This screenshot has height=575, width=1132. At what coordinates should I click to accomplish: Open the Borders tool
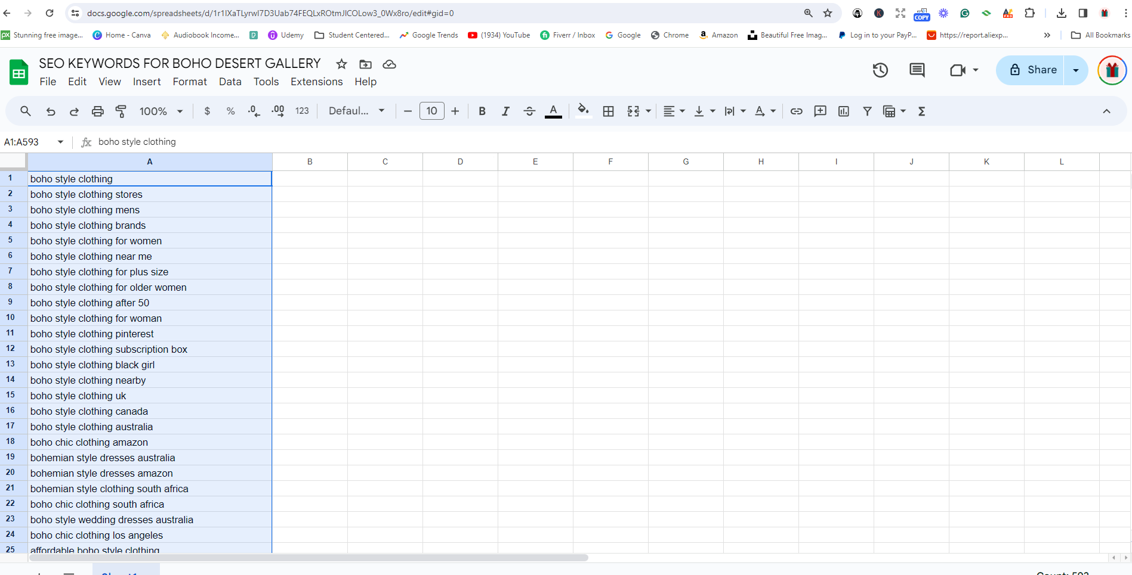pyautogui.click(x=608, y=111)
